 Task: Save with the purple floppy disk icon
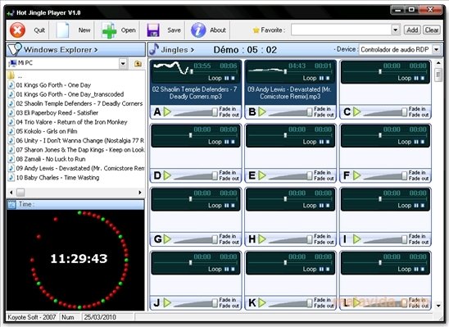click(153, 30)
